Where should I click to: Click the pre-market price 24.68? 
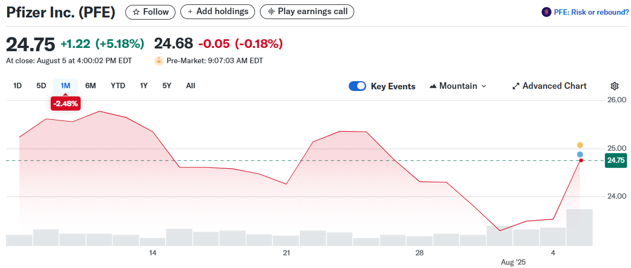click(x=174, y=44)
